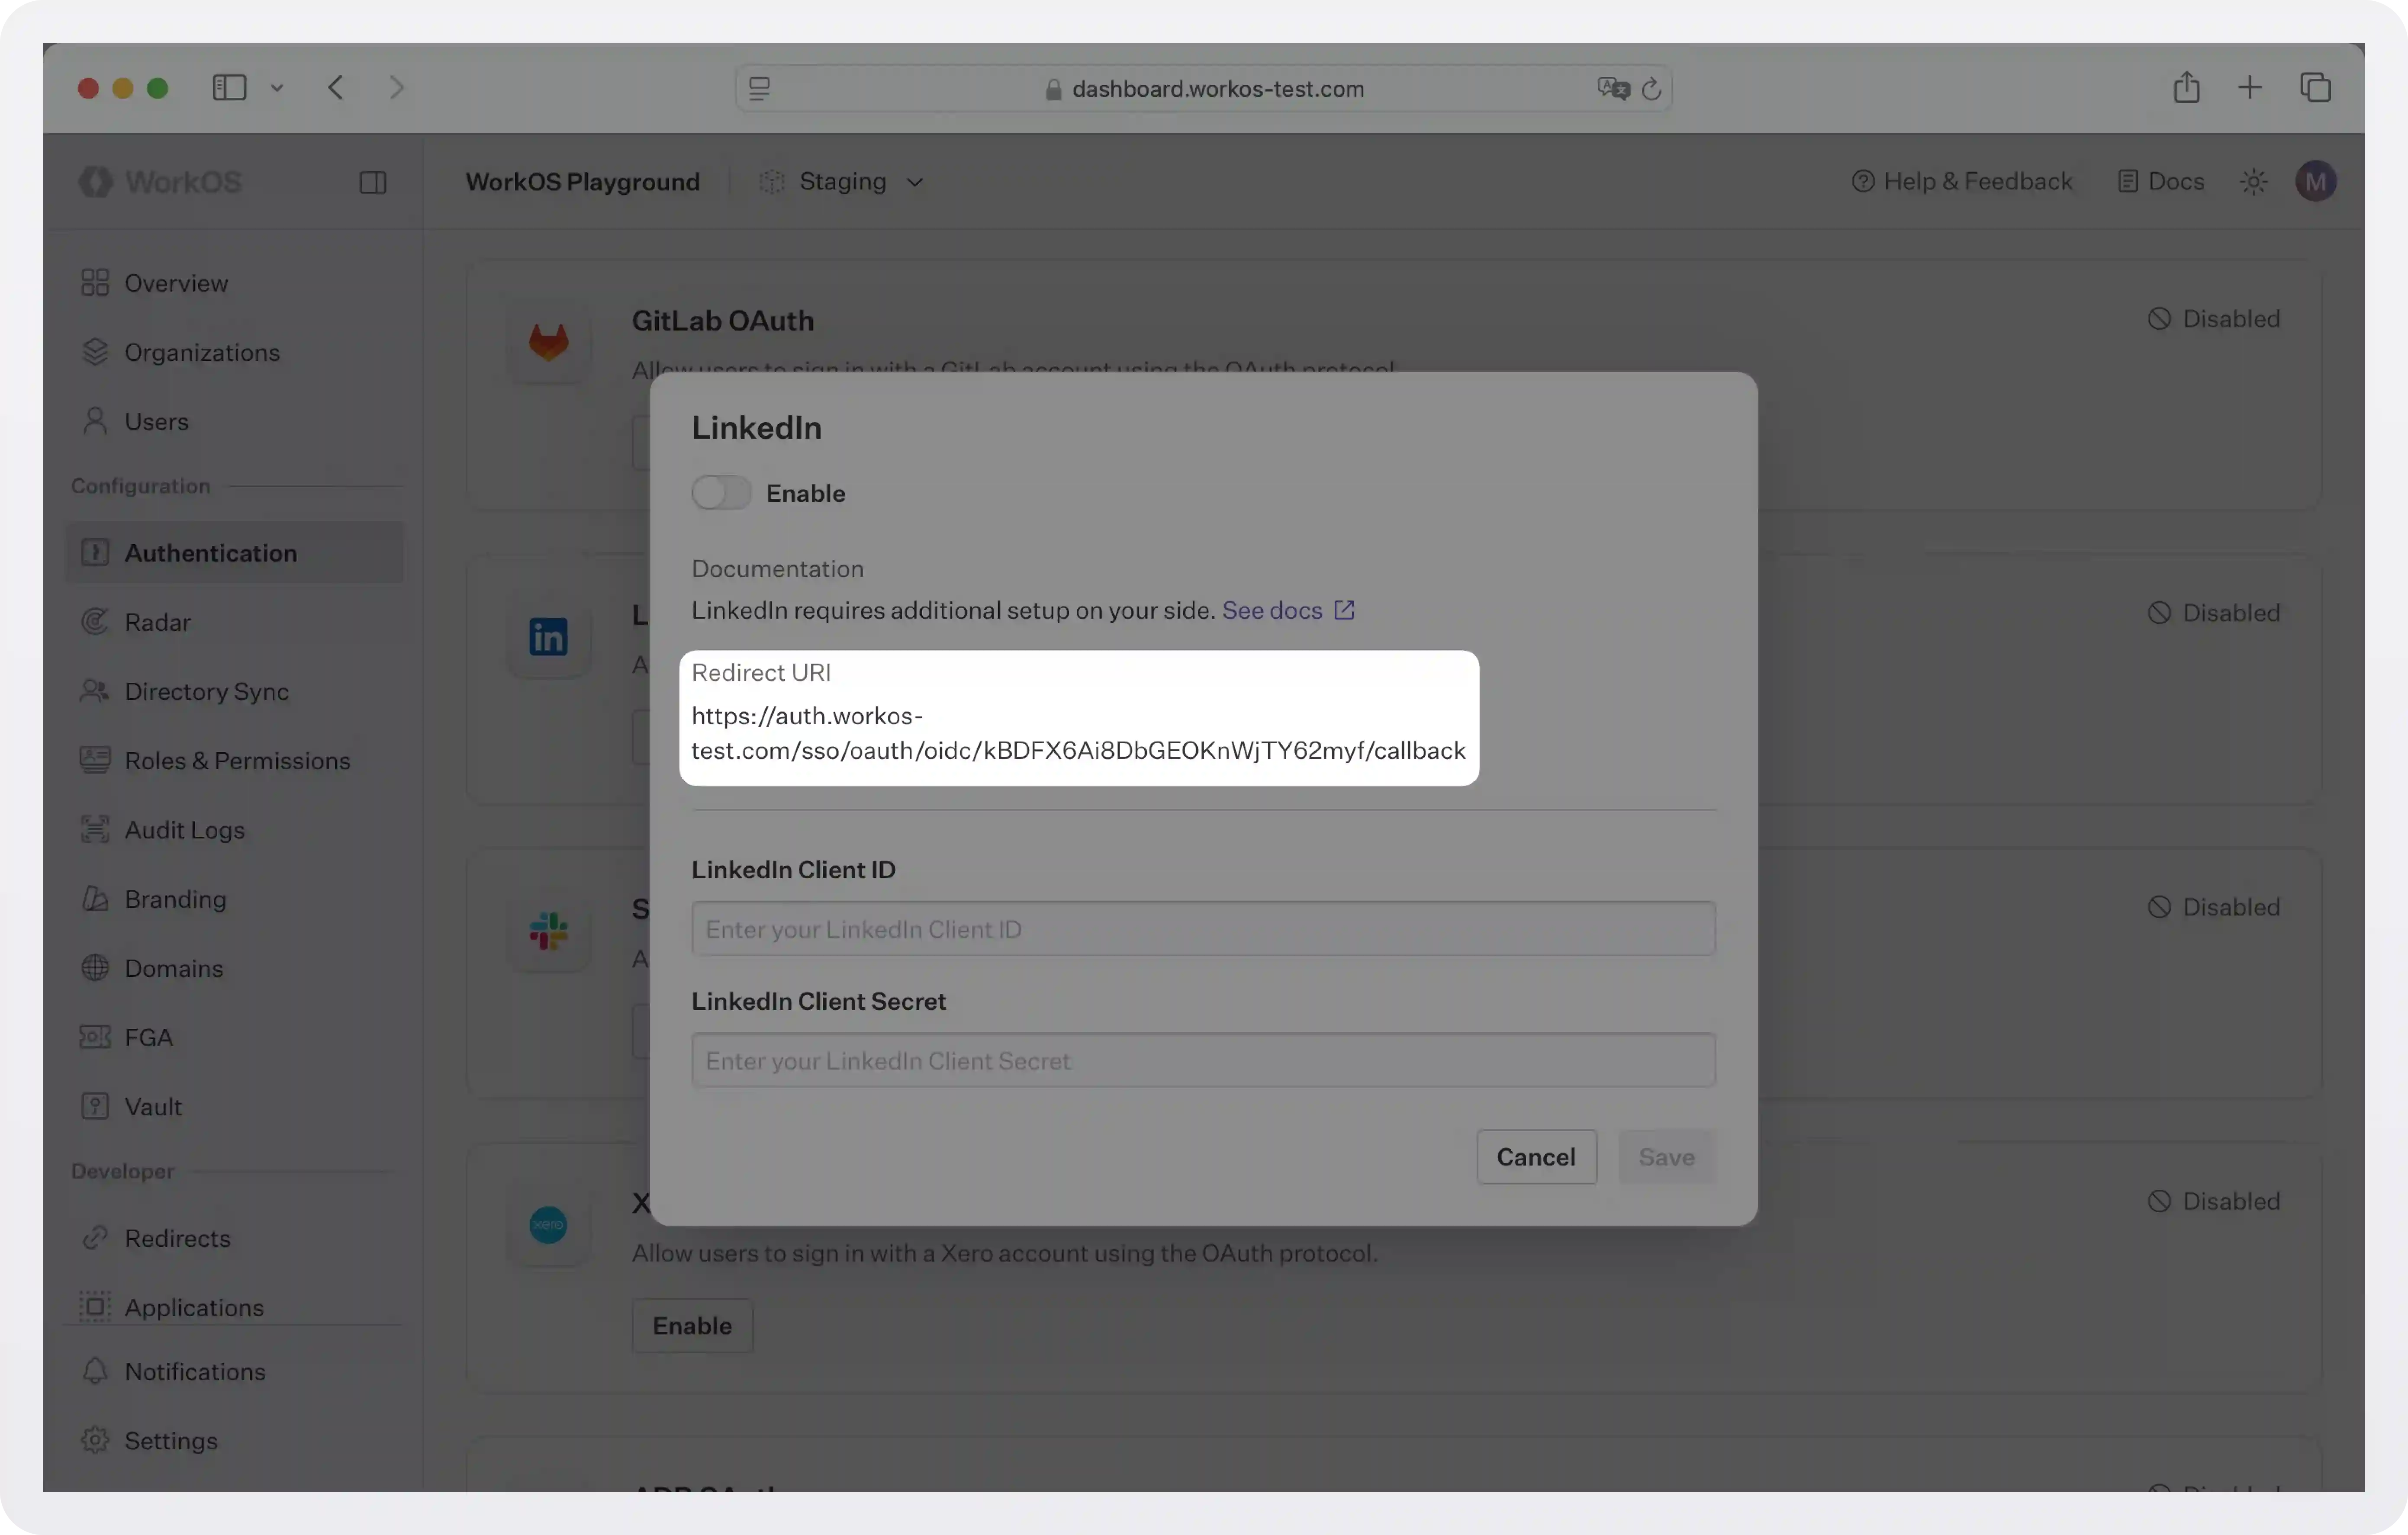The width and height of the screenshot is (2408, 1535).
Task: Open the Radar section
Action: (x=234, y=622)
